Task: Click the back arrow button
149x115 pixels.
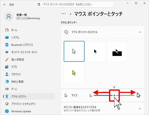Action: coord(4,5)
